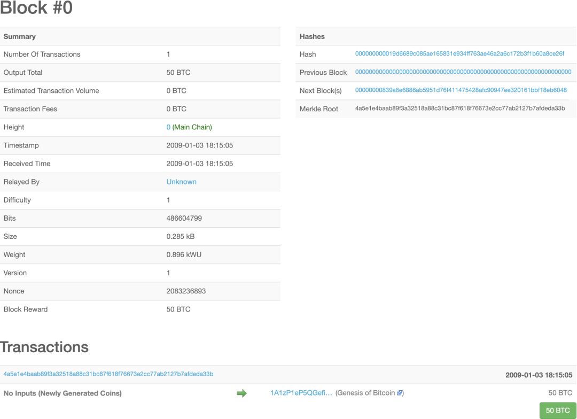Click the Difficulty label

pyautogui.click(x=17, y=200)
